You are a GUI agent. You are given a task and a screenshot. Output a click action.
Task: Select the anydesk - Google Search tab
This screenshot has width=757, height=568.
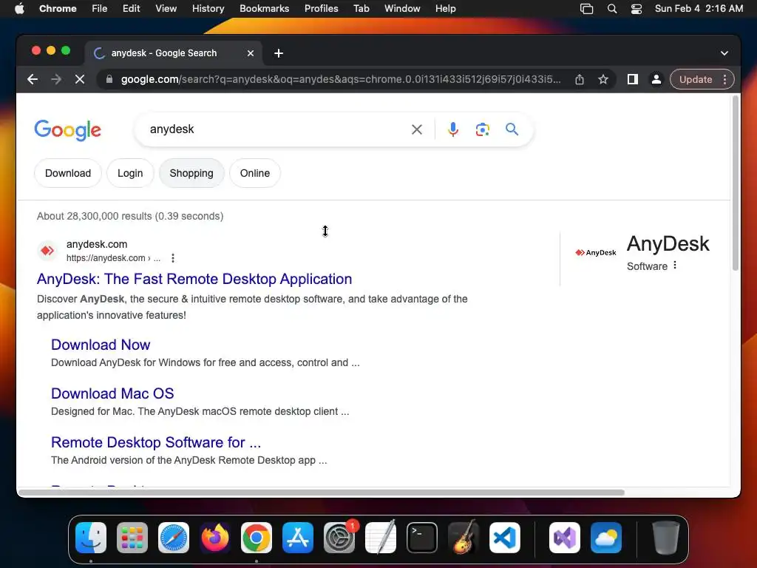[x=174, y=53]
